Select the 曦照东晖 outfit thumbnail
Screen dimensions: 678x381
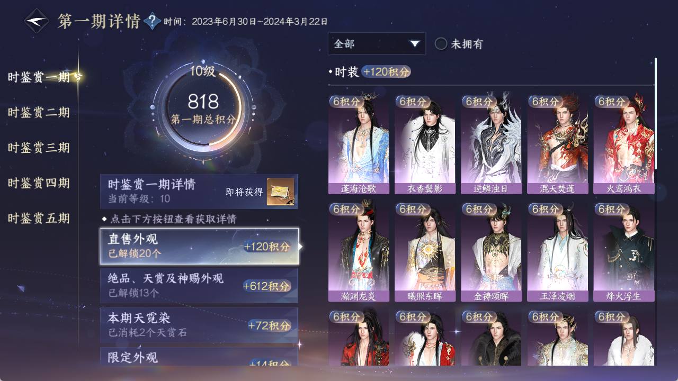coord(425,252)
